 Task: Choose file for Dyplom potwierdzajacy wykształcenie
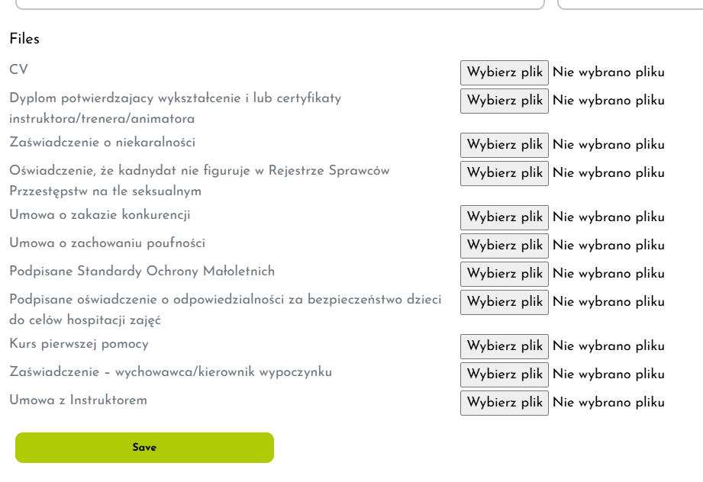pyautogui.click(x=504, y=101)
